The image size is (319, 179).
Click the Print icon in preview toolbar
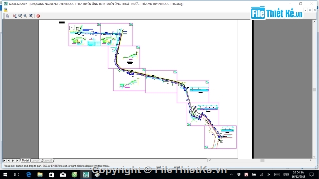click(x=8, y=16)
